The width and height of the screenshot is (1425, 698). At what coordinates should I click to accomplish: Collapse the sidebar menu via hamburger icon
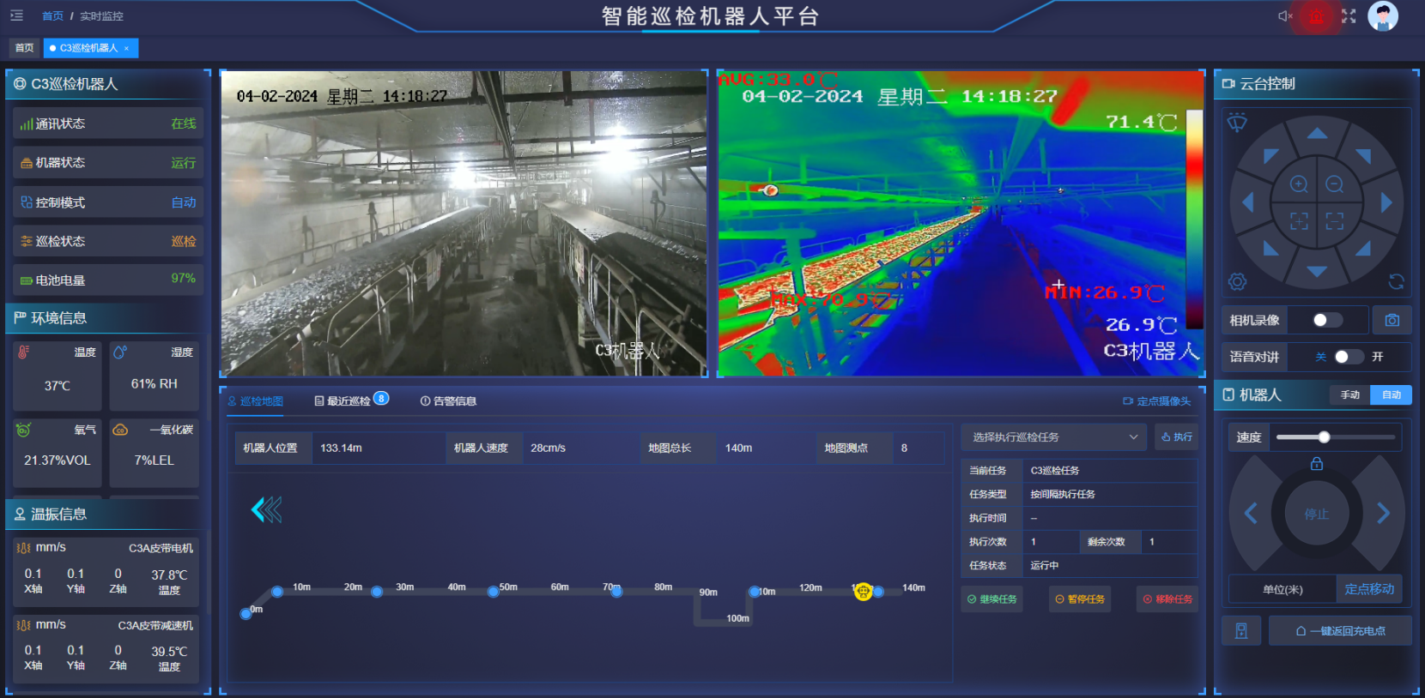16,15
